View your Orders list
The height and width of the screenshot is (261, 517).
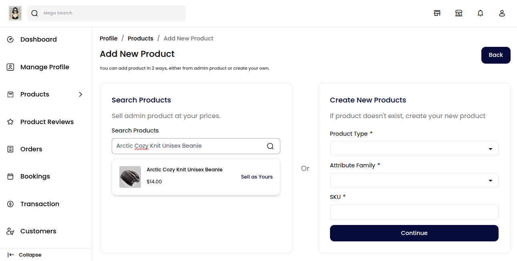point(31,149)
